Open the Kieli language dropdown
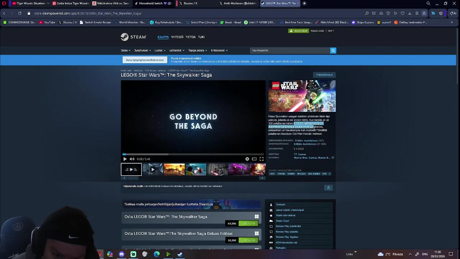This screenshot has height=259, width=460. (331, 31)
